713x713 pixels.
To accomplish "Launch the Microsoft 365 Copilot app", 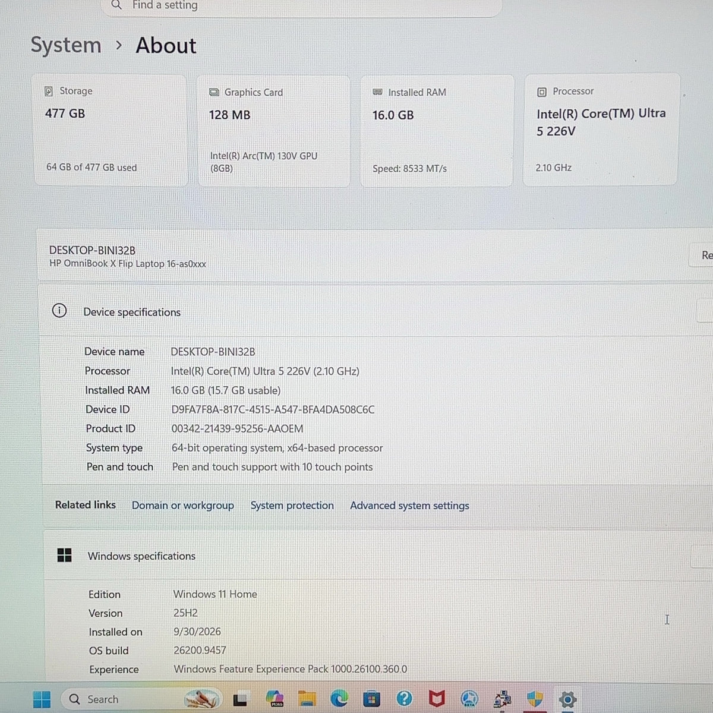I will point(275,699).
